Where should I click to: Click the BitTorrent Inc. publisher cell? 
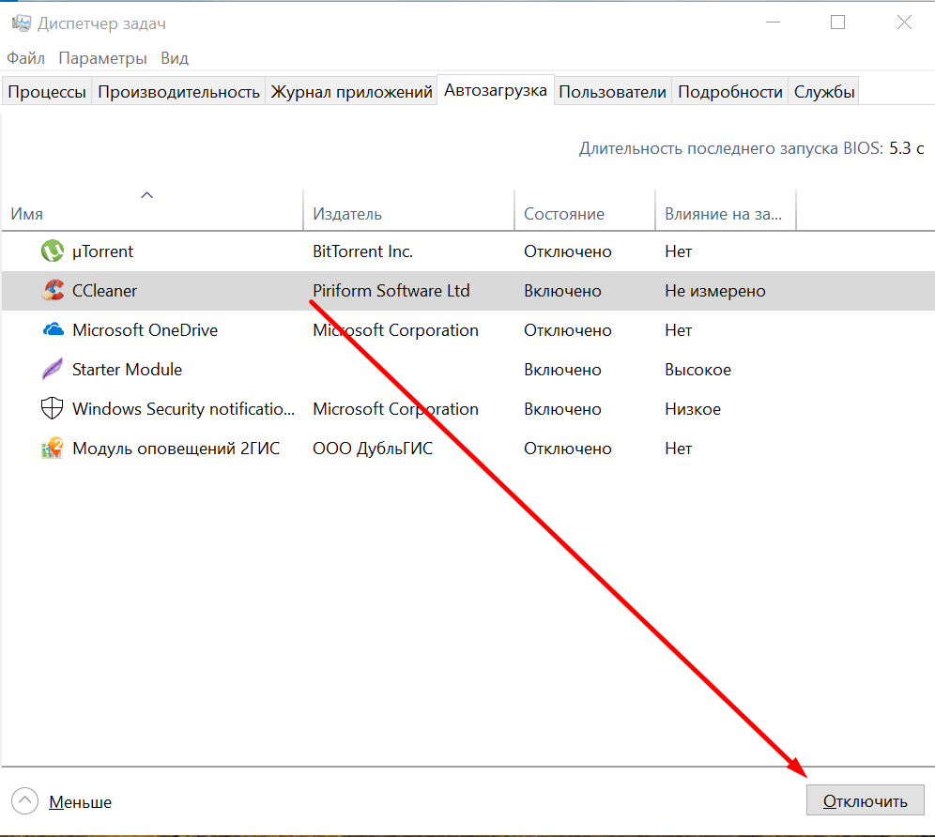[x=362, y=251]
